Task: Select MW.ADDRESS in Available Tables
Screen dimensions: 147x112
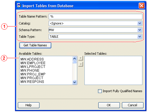Action: [32, 59]
